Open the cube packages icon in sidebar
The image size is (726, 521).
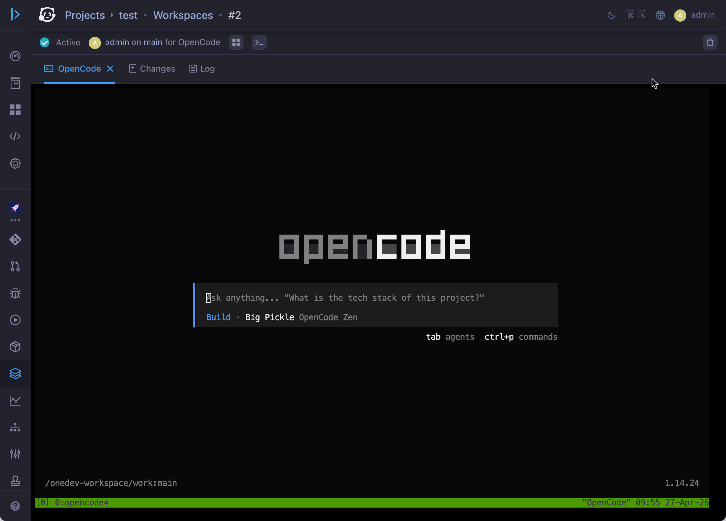(15, 347)
